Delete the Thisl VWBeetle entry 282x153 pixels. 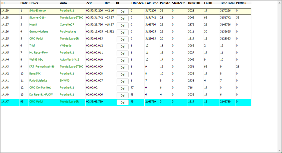click(x=122, y=46)
